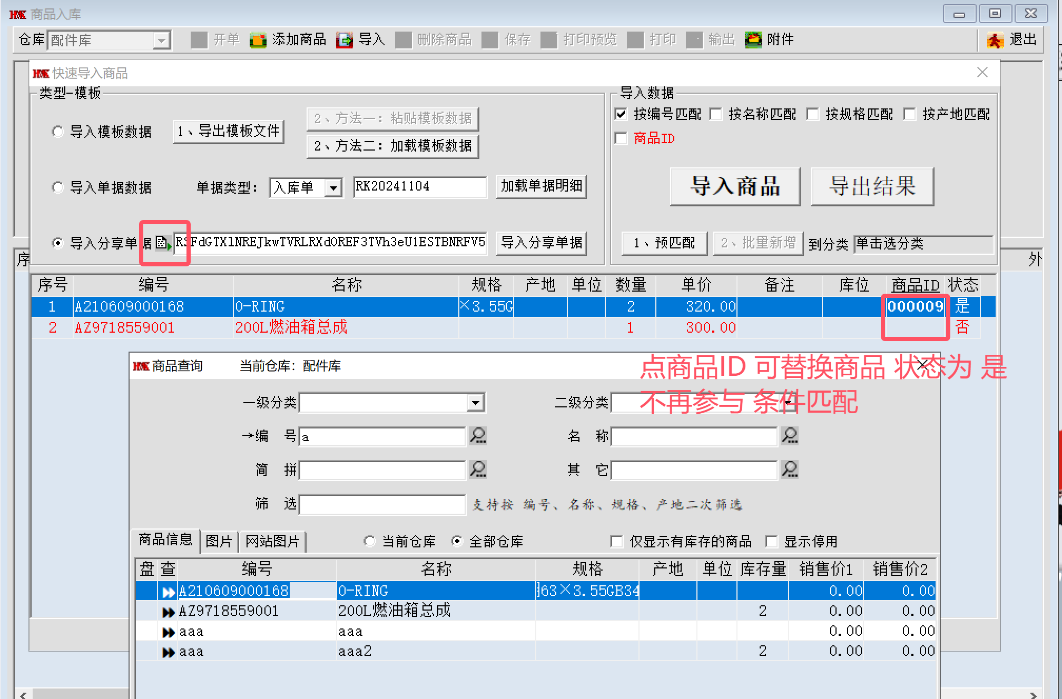Click the search icon next to 其它 field

click(790, 469)
